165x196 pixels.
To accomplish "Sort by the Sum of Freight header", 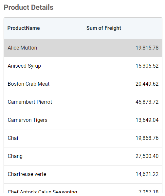I will click(x=104, y=28).
